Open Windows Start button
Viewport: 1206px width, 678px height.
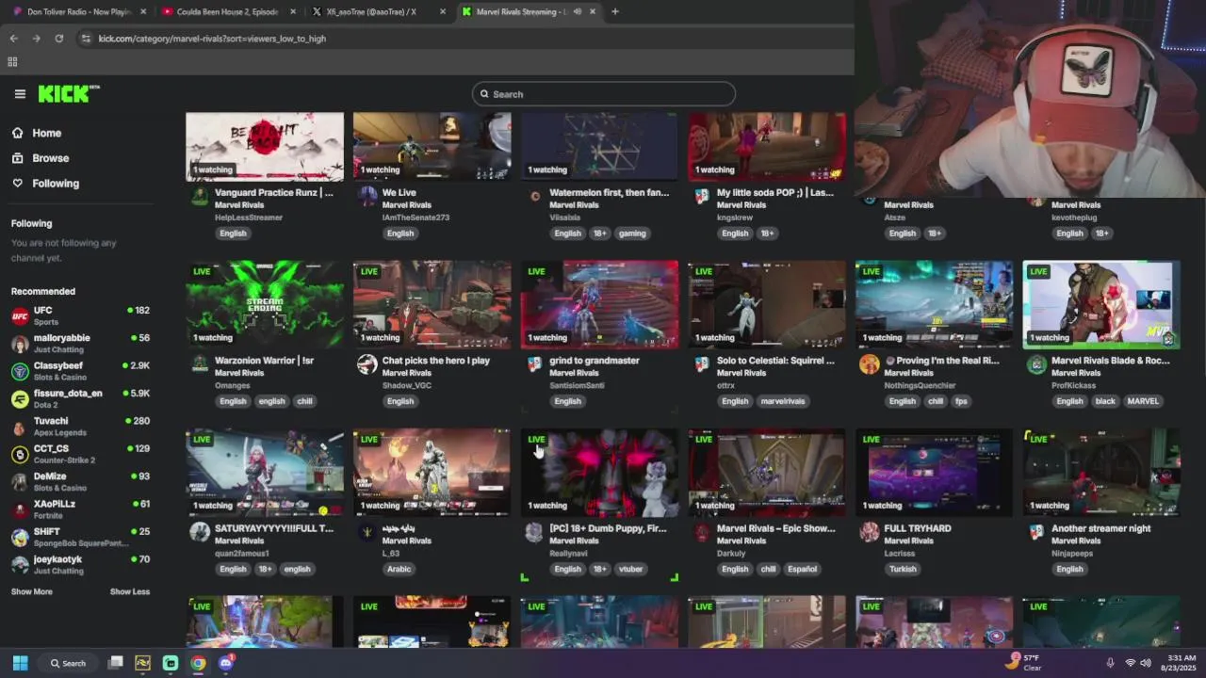pos(20,663)
